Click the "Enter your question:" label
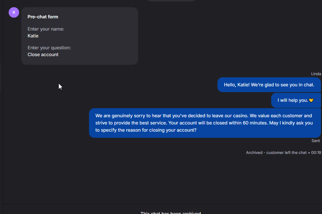 pos(49,48)
